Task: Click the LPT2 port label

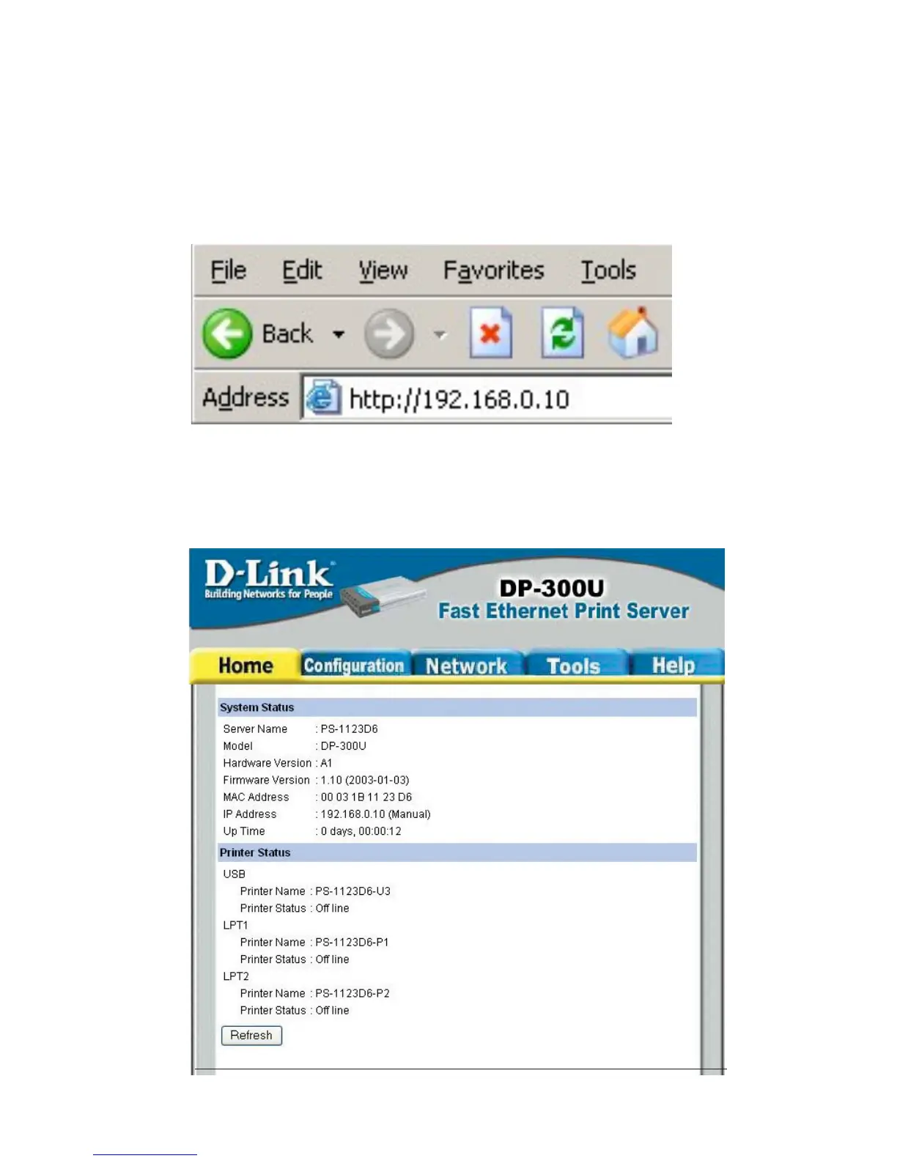Action: point(236,976)
